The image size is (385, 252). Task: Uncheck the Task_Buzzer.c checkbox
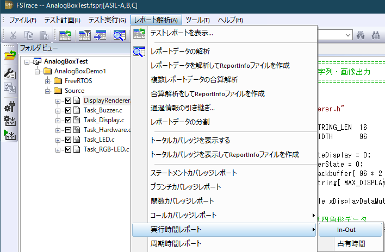[x=69, y=110]
